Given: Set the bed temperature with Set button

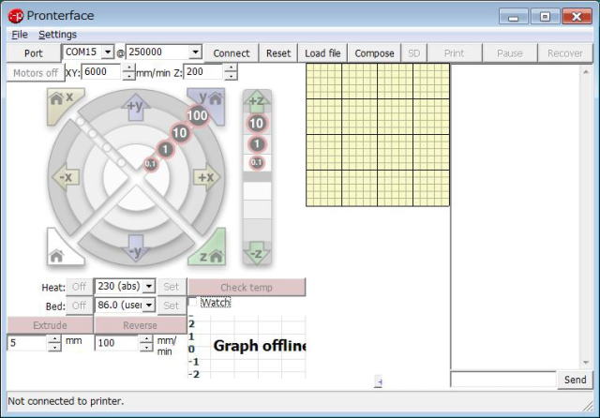Looking at the screenshot, I should click(171, 306).
